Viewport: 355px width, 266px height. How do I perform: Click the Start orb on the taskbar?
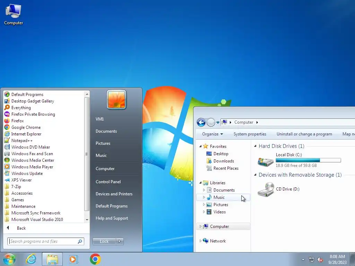tap(9, 259)
